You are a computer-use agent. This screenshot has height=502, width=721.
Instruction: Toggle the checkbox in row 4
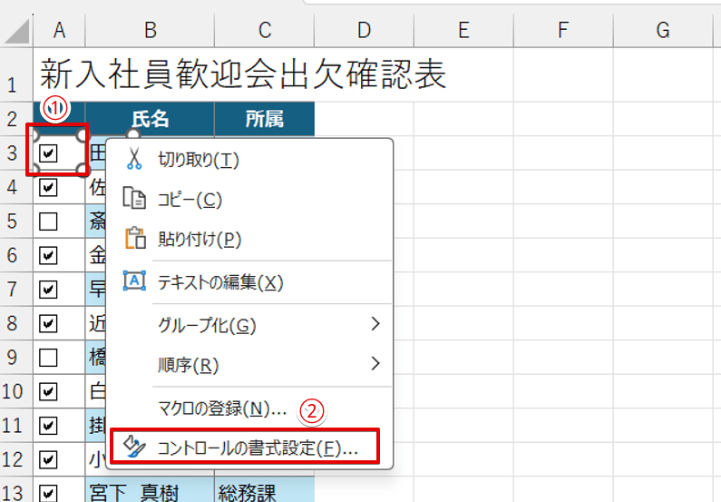(48, 187)
